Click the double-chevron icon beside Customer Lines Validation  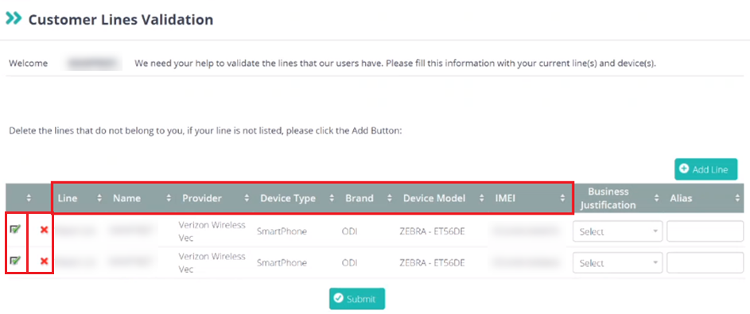pos(14,18)
